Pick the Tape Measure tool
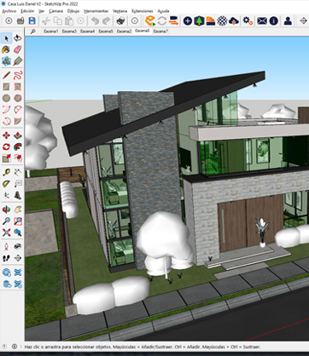309x356 pixels. coord(7,172)
